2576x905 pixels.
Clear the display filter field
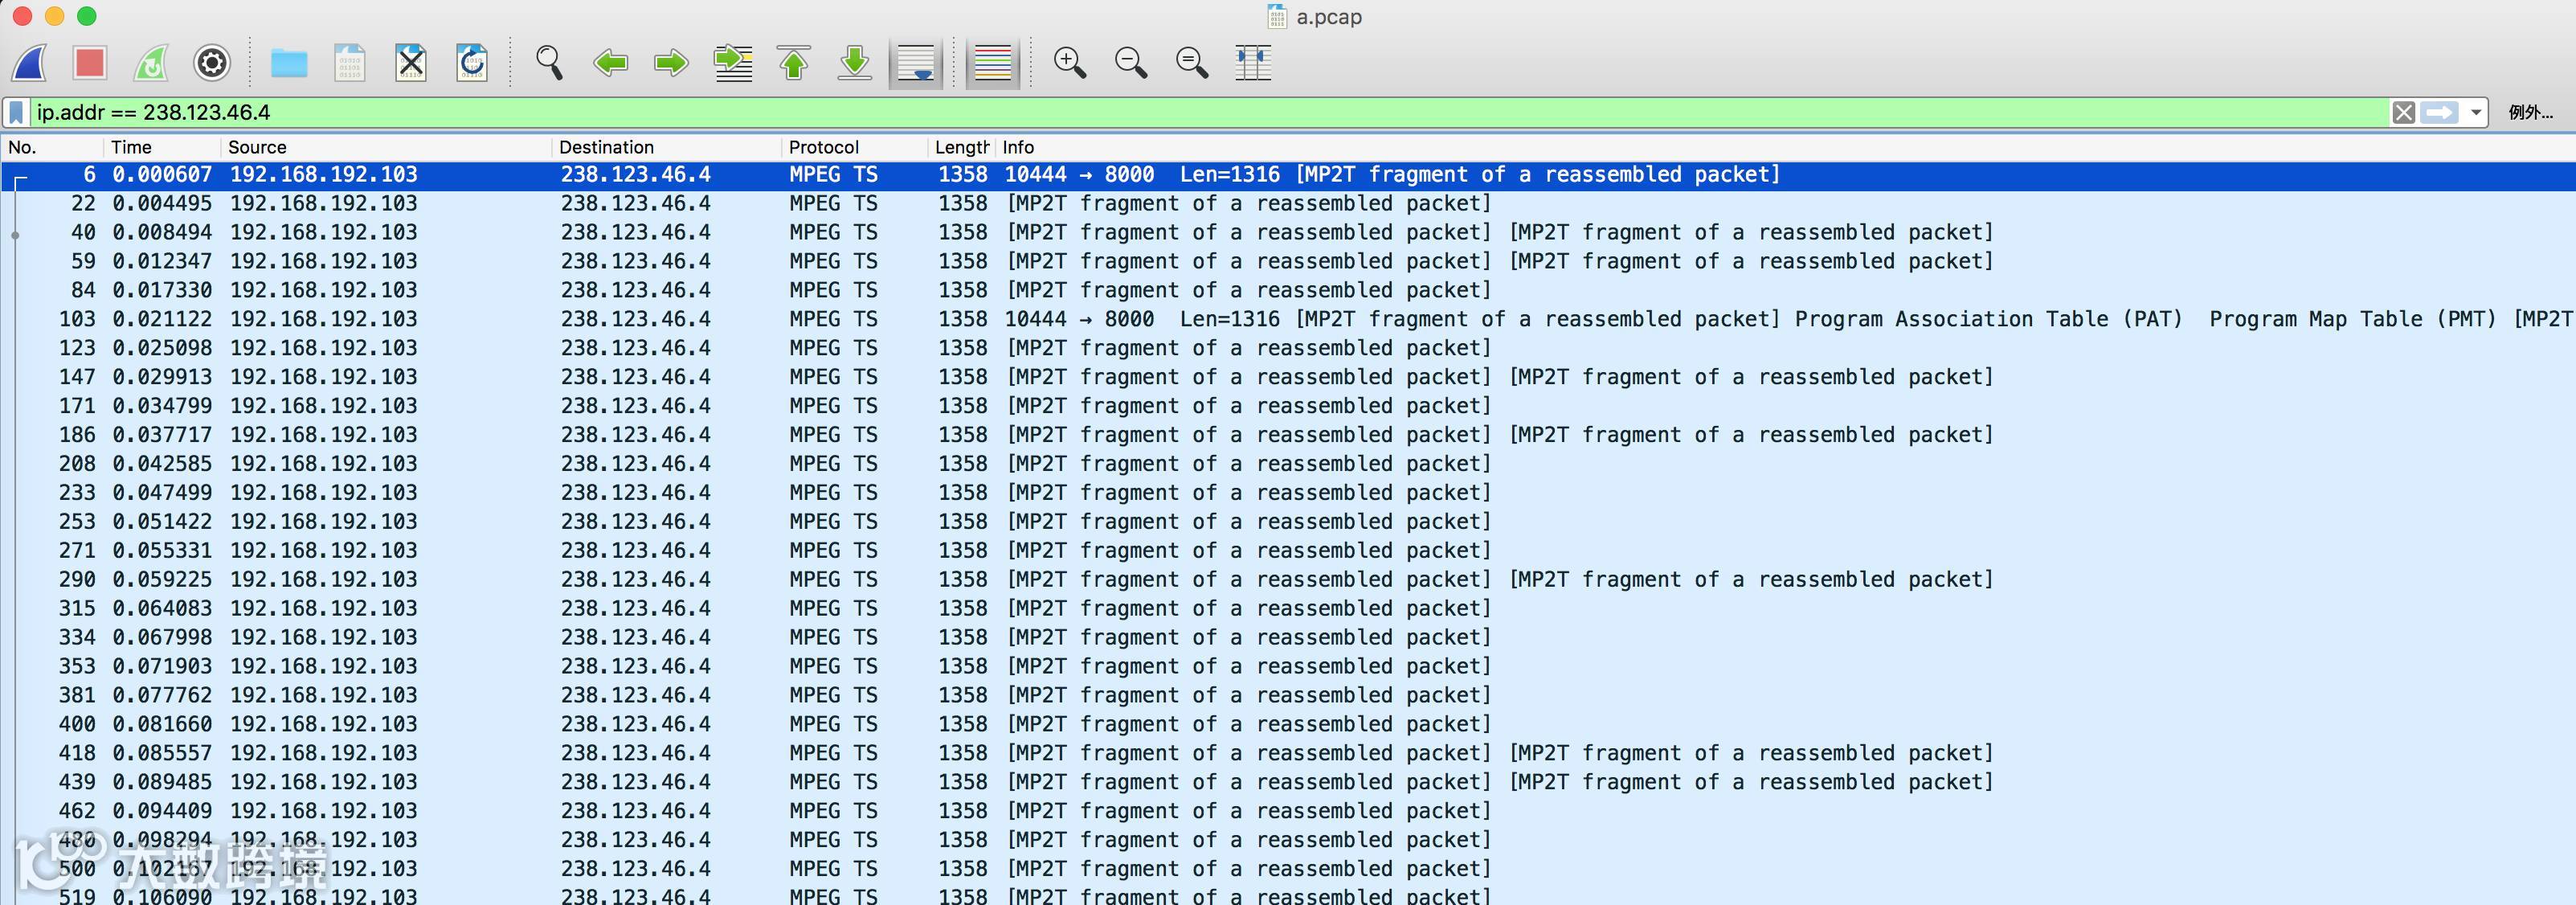(x=2404, y=112)
